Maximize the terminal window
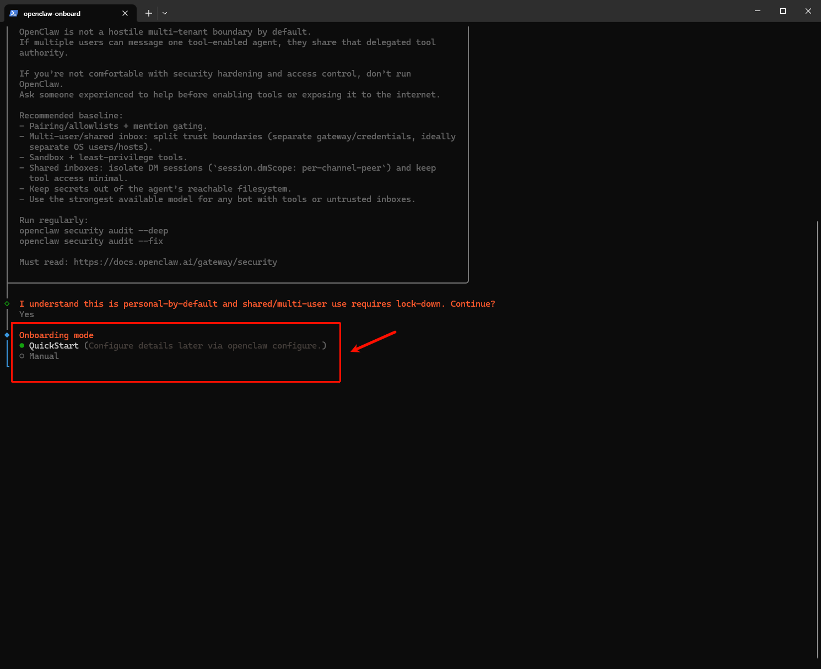 point(783,11)
